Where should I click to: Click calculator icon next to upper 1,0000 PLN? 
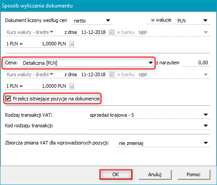(72, 44)
